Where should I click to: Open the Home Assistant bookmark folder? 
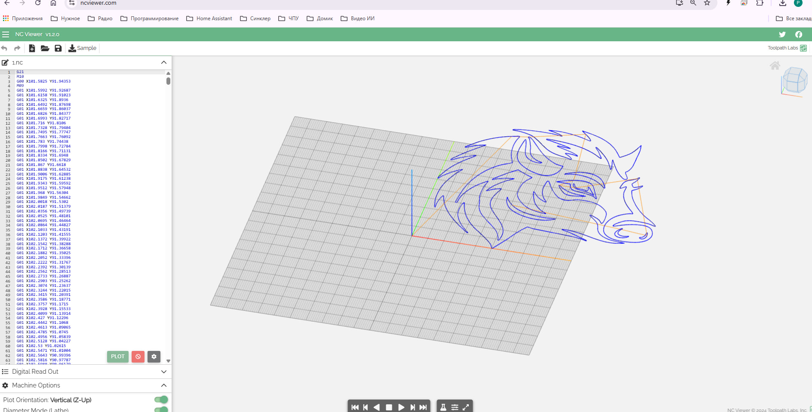pyautogui.click(x=209, y=18)
